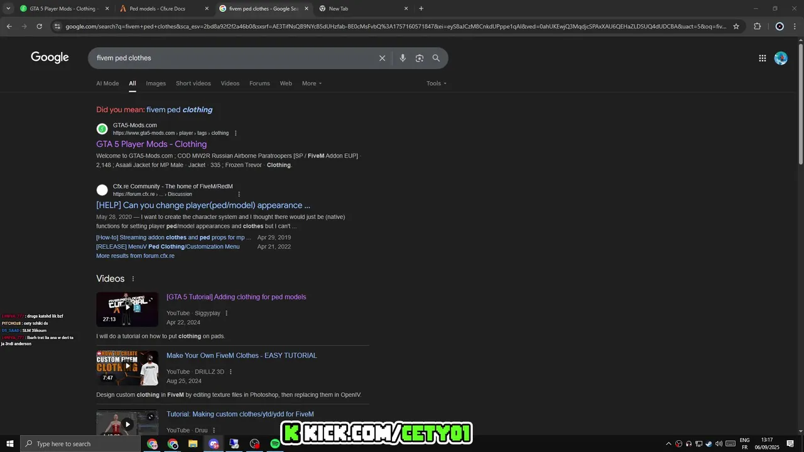The height and width of the screenshot is (452, 804).
Task: Reload the page
Action: [39, 26]
